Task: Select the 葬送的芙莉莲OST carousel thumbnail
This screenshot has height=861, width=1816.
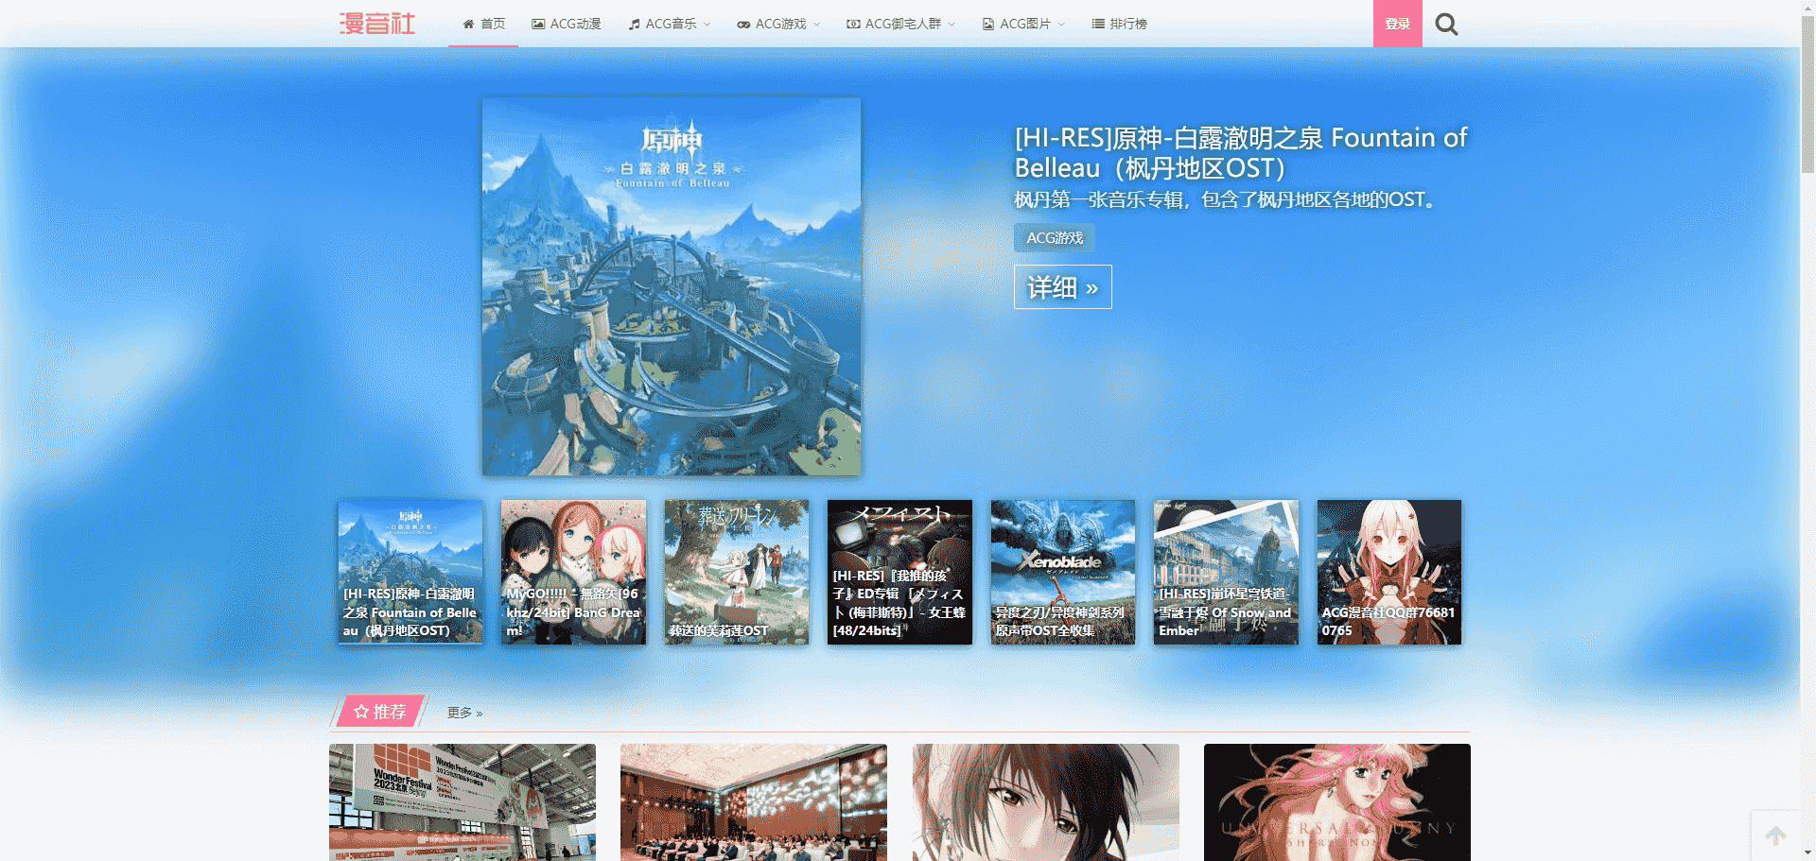Action: [737, 573]
